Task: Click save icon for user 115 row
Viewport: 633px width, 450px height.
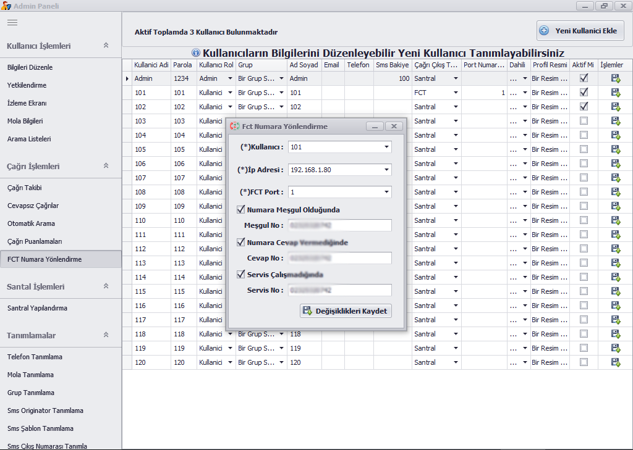Action: pos(615,291)
